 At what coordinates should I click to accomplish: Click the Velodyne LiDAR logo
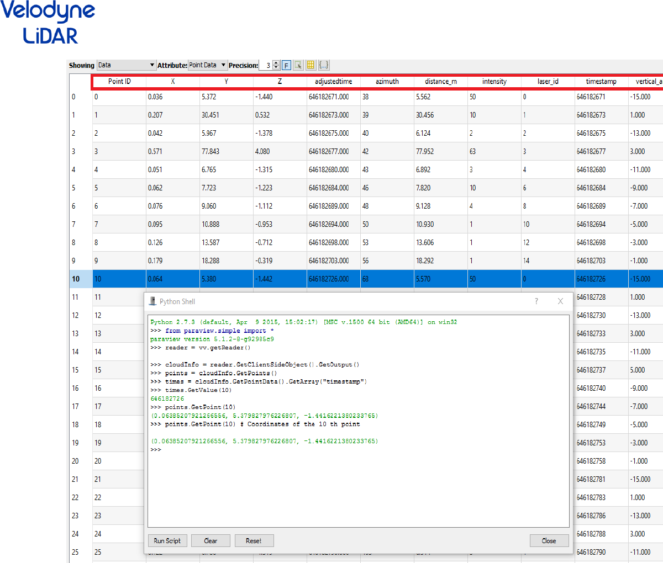[x=49, y=22]
